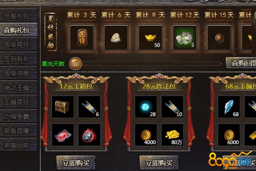Select the scroll item labeled 6
The width and height of the screenshot is (256, 171).
coord(89,107)
